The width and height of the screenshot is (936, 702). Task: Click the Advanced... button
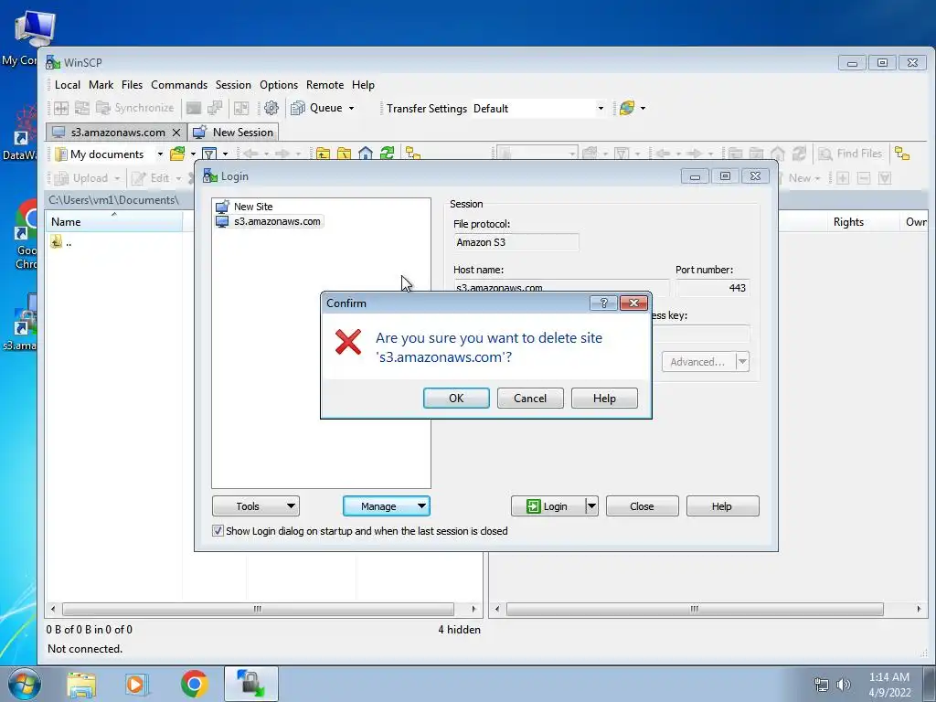click(x=697, y=362)
